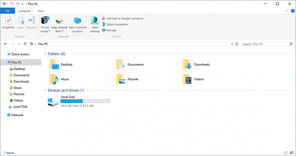
Task: Click the Access media ribbon icon
Action: click(x=45, y=20)
